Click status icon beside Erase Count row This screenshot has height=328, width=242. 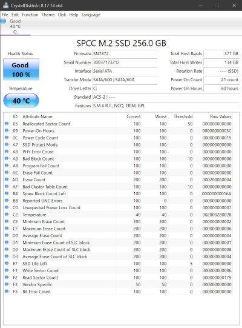pyautogui.click(x=7, y=179)
